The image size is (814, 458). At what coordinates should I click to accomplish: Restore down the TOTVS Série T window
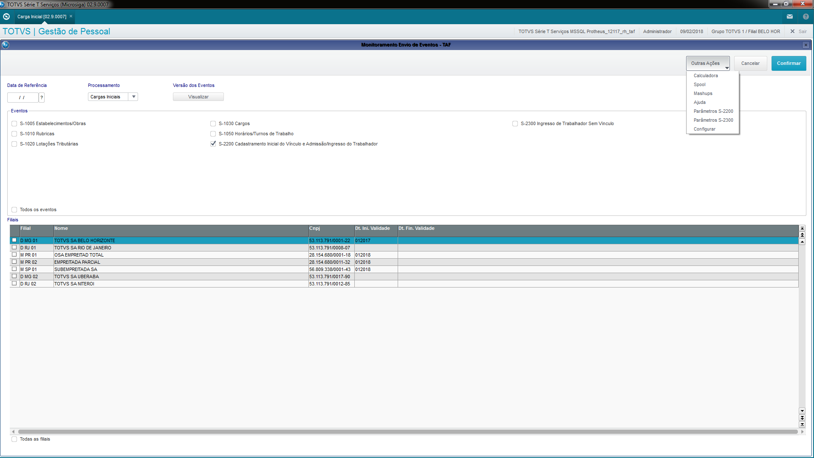(786, 4)
